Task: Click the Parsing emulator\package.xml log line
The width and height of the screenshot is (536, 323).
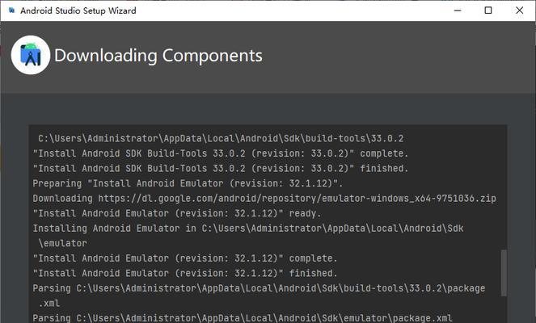Action: 243,318
